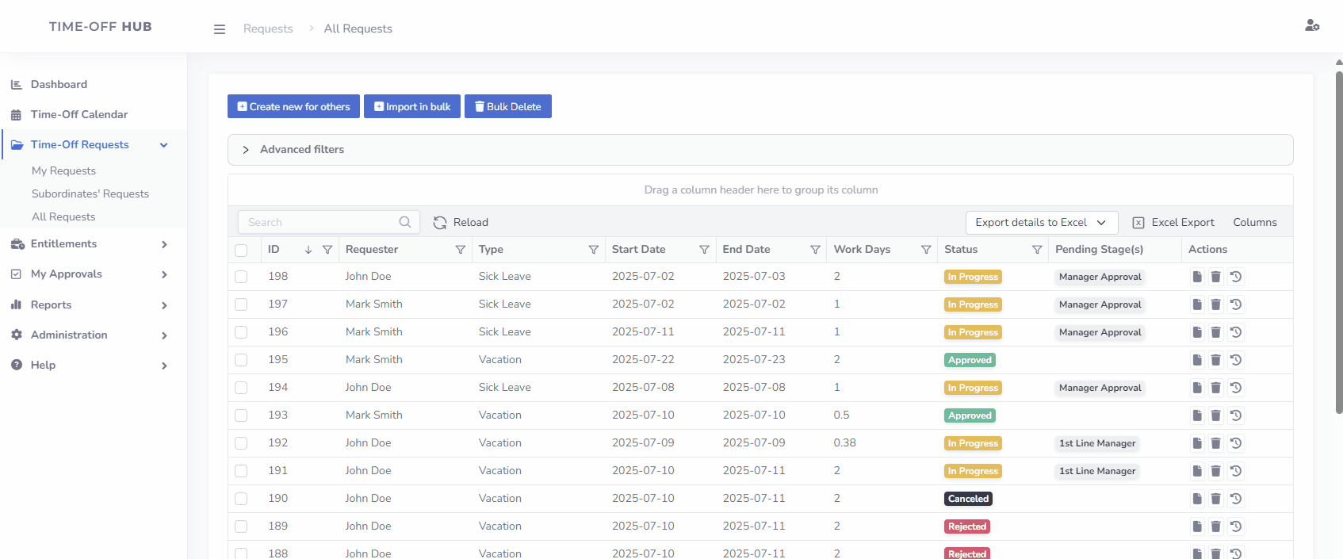This screenshot has width=1343, height=559.
Task: Go to Time-Off Calendar
Action: (78, 114)
